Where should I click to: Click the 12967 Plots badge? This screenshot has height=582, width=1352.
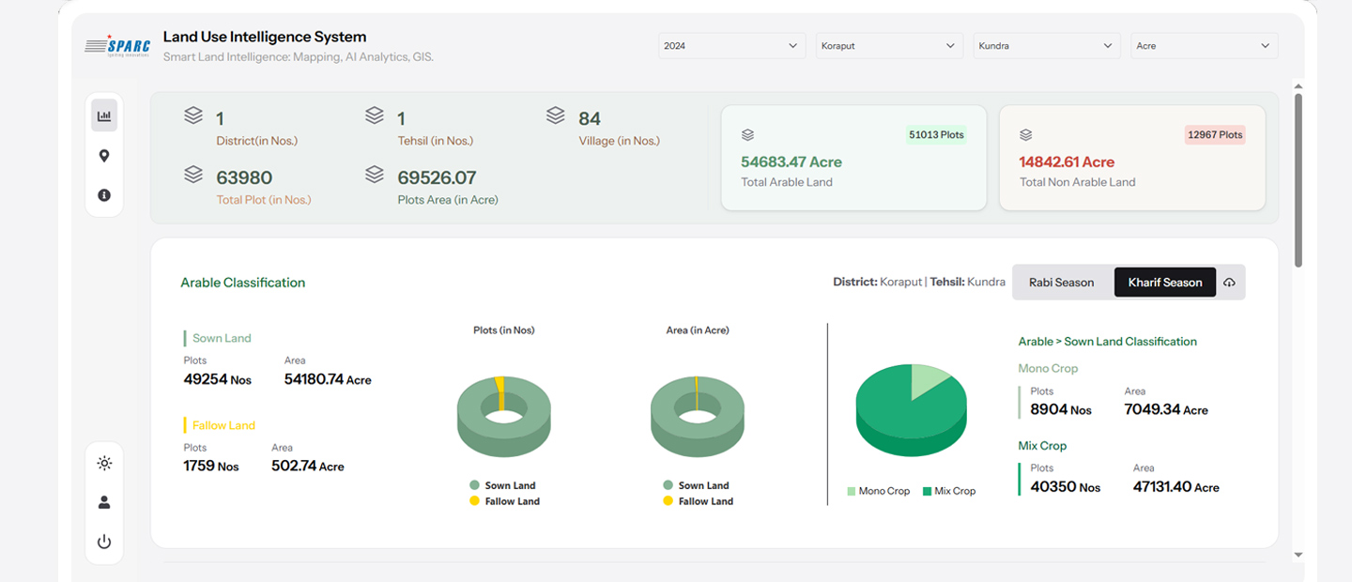coord(1215,135)
